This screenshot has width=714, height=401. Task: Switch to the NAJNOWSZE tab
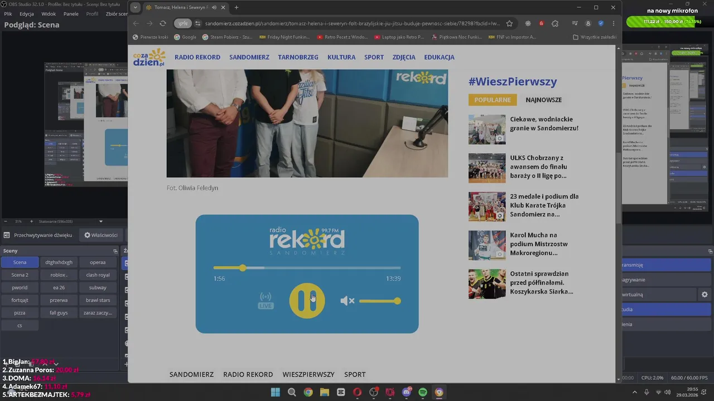pyautogui.click(x=544, y=100)
